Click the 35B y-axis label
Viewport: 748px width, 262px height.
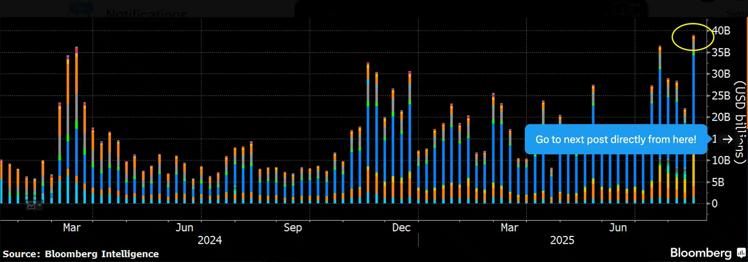click(721, 52)
